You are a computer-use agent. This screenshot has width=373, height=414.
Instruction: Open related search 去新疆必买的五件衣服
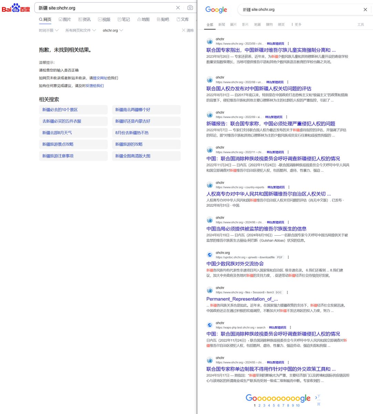(x=73, y=121)
